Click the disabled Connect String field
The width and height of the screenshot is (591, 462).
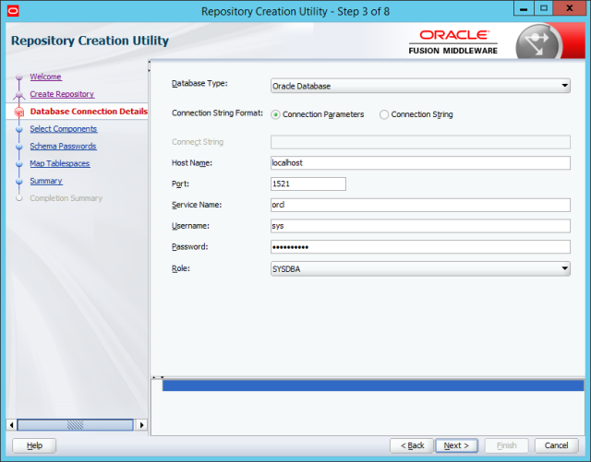(x=420, y=142)
